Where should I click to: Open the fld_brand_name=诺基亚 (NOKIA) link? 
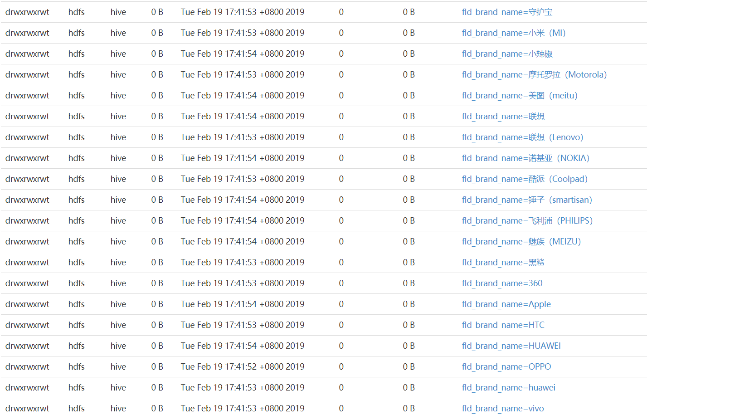(525, 158)
